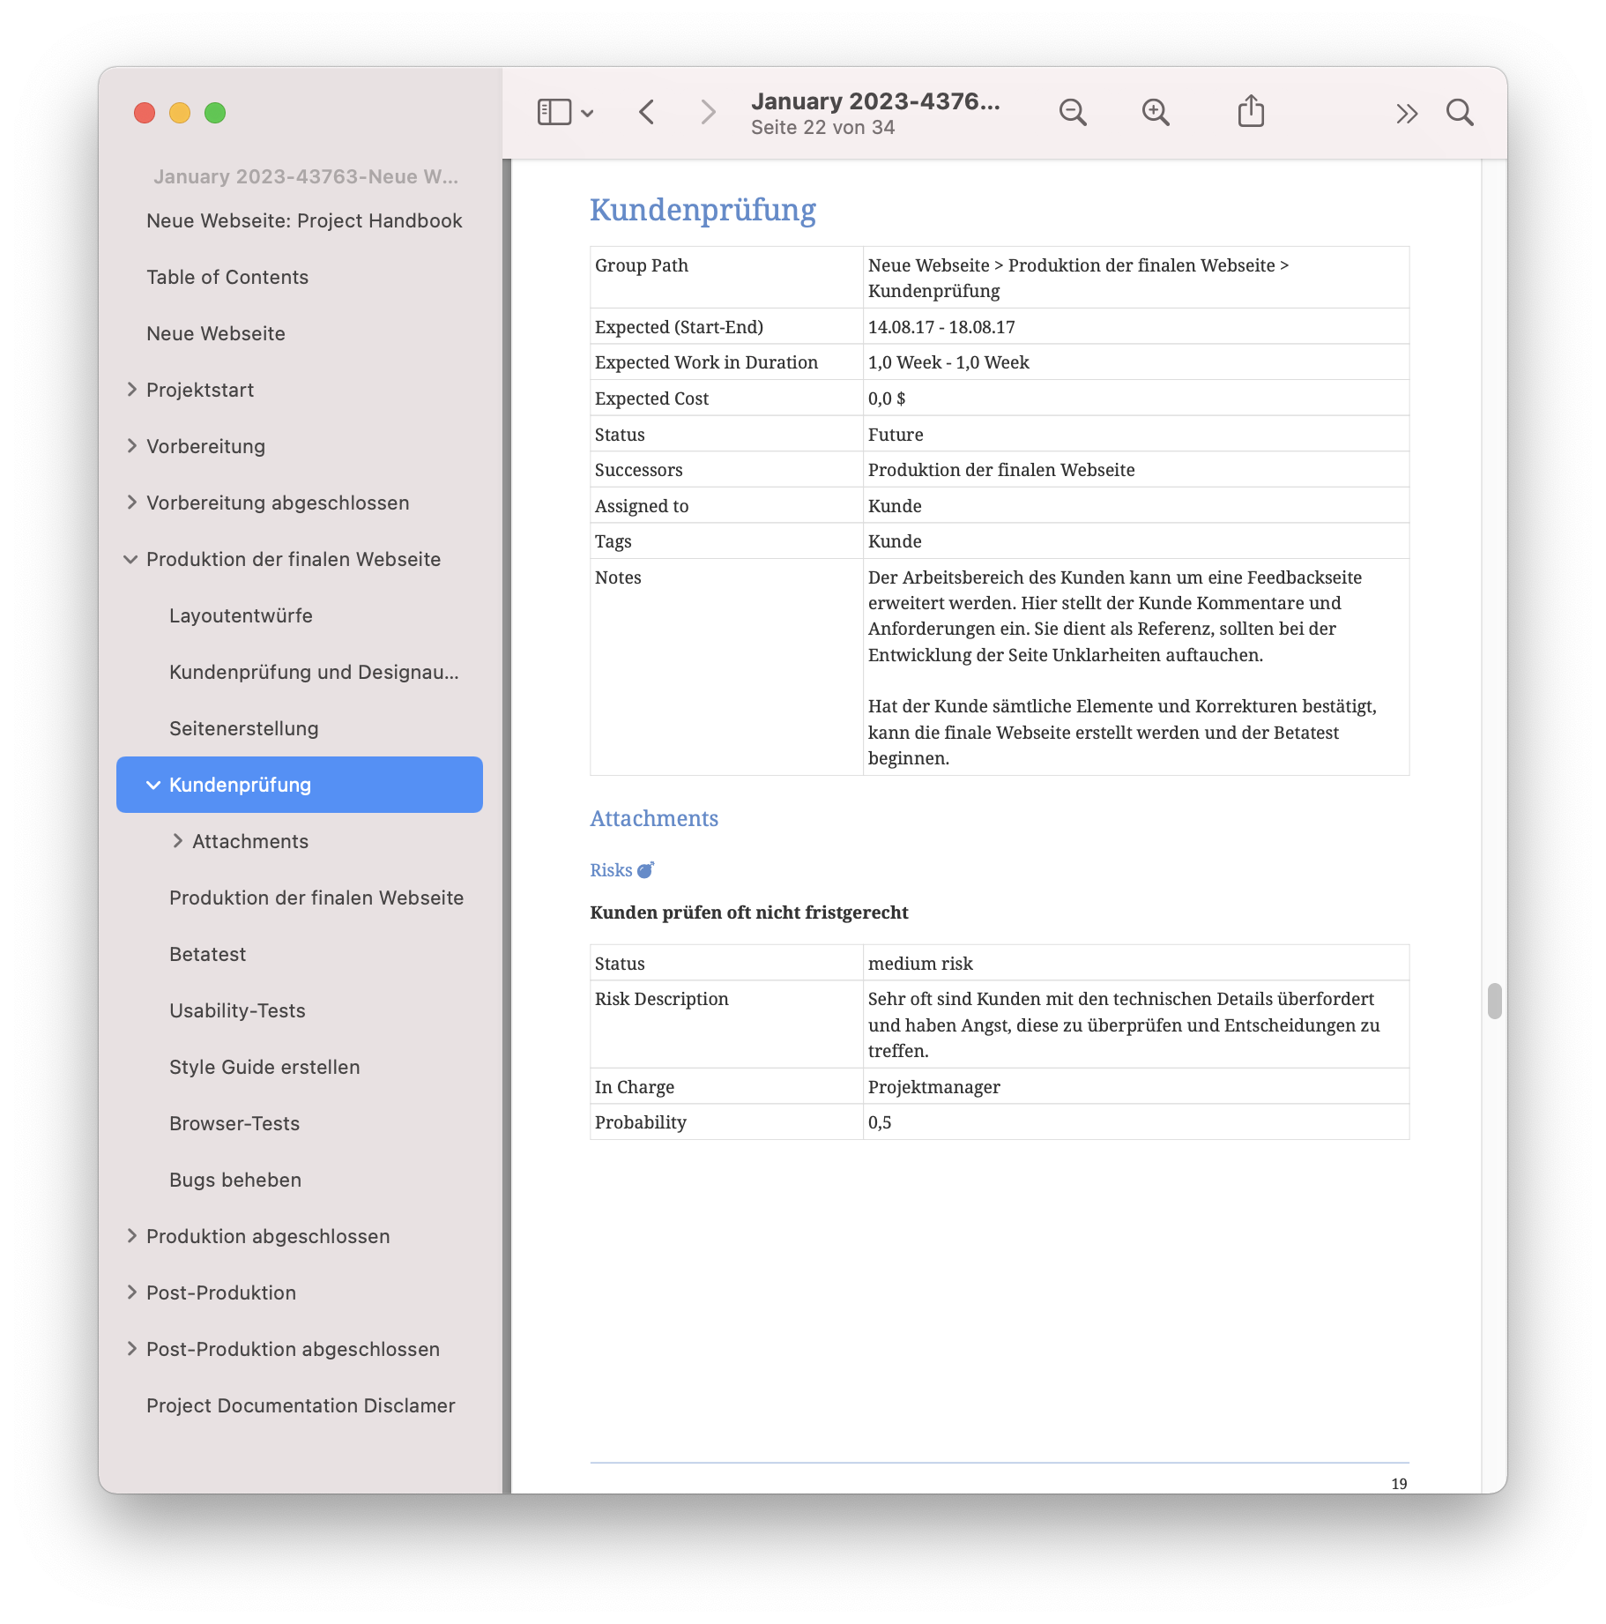The height and width of the screenshot is (1624, 1606).
Task: Collapse the selected Kundenprüfung outline item
Action: click(x=153, y=785)
